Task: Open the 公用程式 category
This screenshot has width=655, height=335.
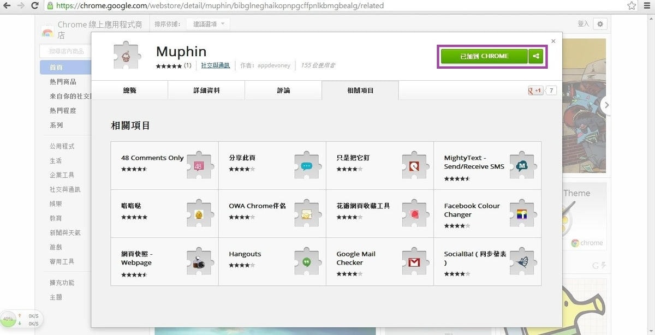Action: (x=62, y=146)
